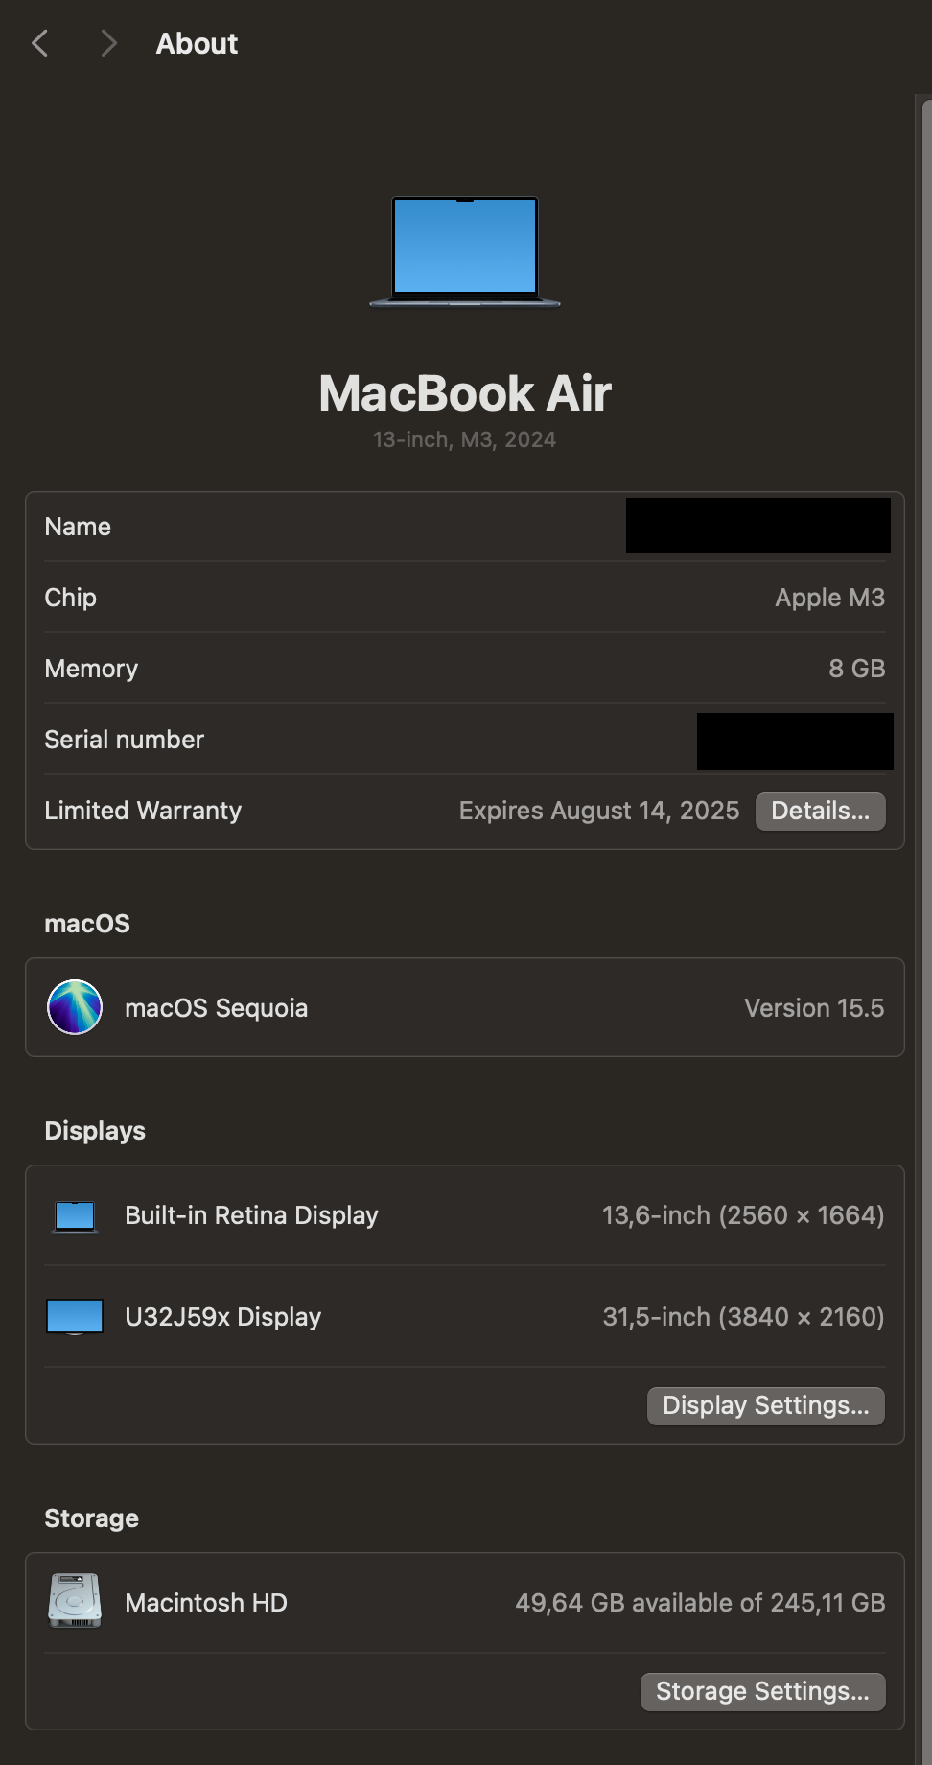Click the About pane title
932x1765 pixels.
[x=197, y=43]
